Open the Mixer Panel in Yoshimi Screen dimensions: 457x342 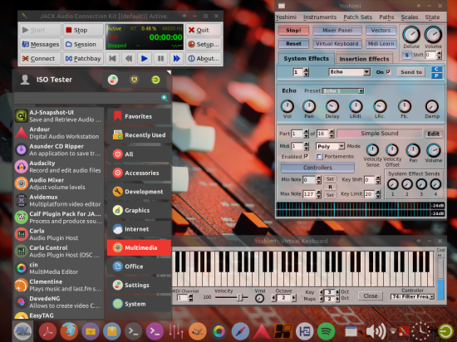point(337,30)
